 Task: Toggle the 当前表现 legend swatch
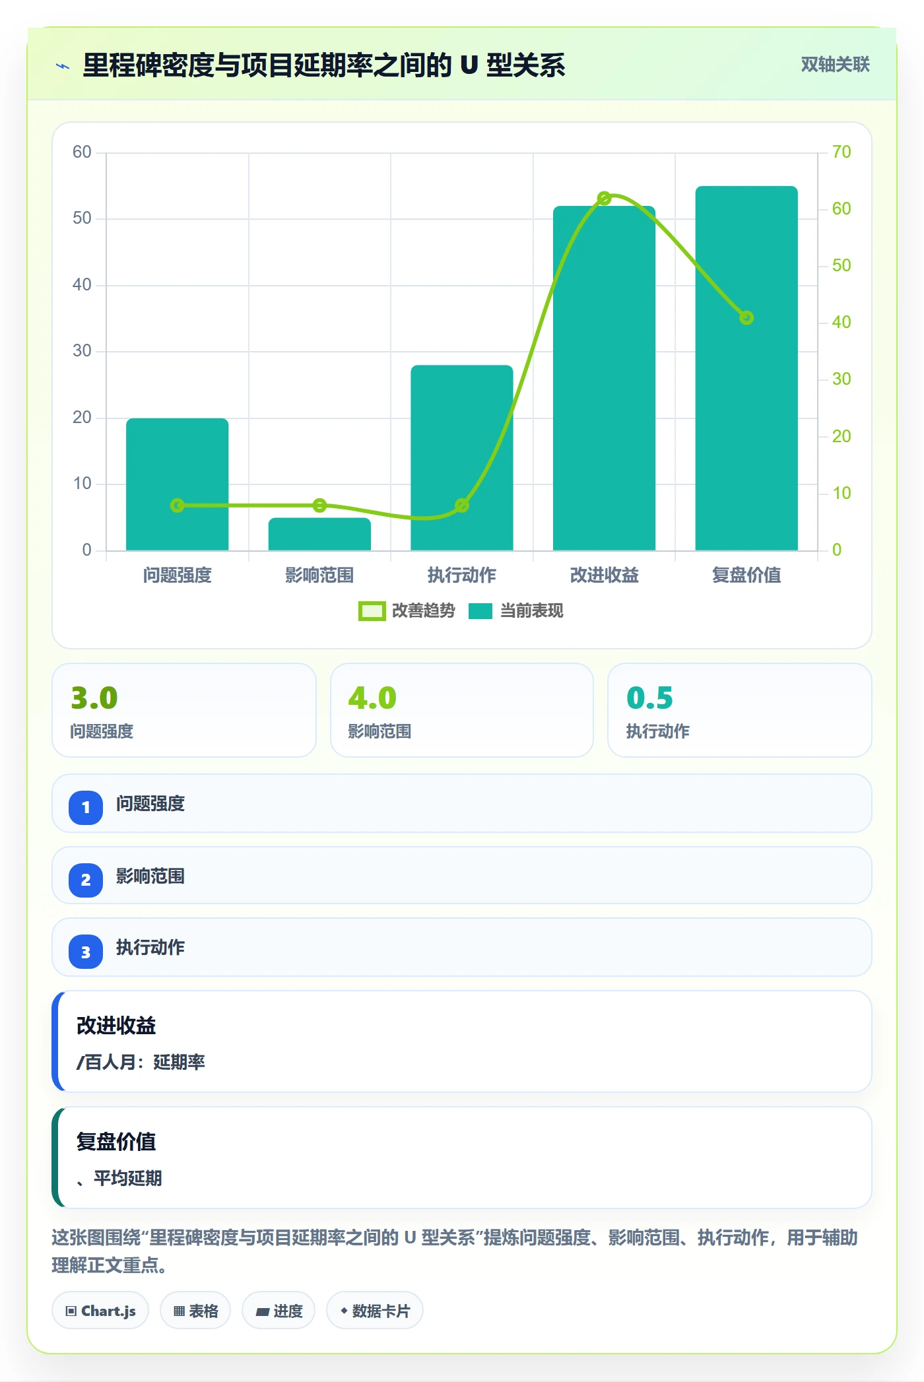pos(480,611)
